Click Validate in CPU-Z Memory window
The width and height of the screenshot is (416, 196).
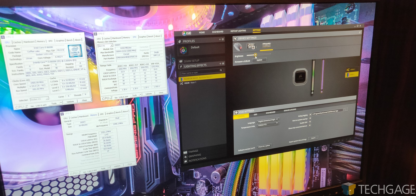tap(117, 166)
